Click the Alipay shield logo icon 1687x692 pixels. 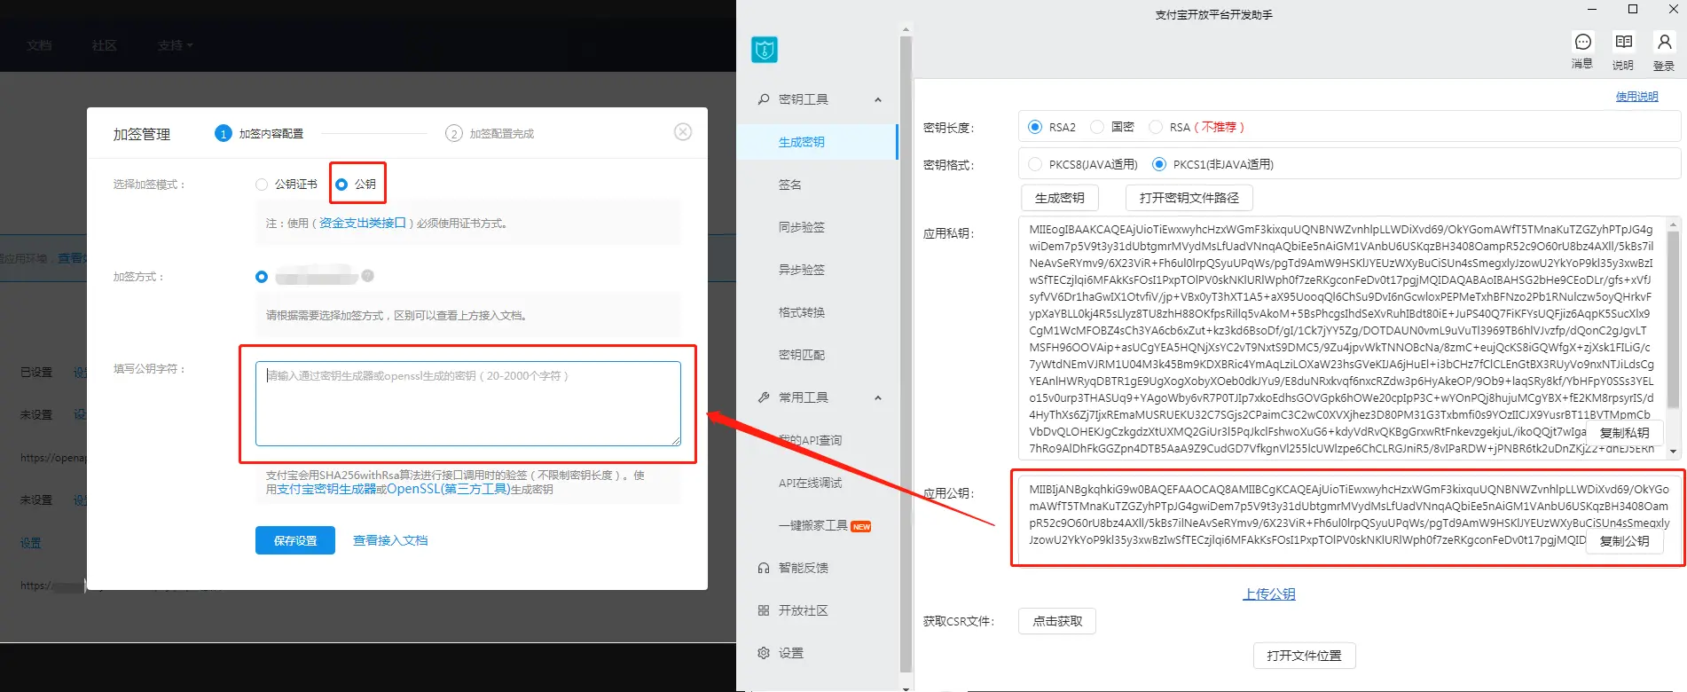(765, 50)
